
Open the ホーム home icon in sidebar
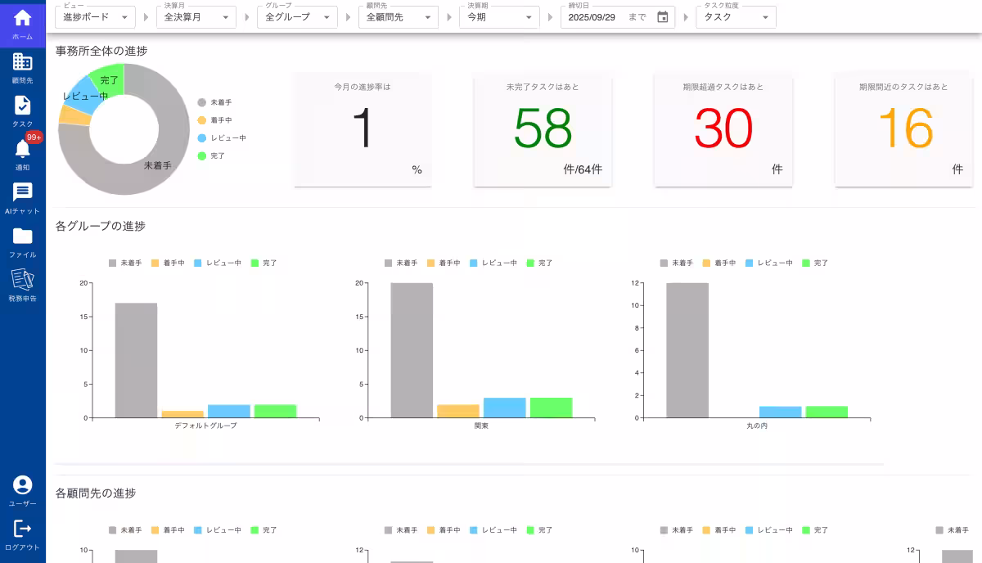[x=23, y=19]
